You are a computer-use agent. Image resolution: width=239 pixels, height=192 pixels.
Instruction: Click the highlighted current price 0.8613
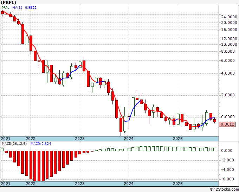point(227,124)
